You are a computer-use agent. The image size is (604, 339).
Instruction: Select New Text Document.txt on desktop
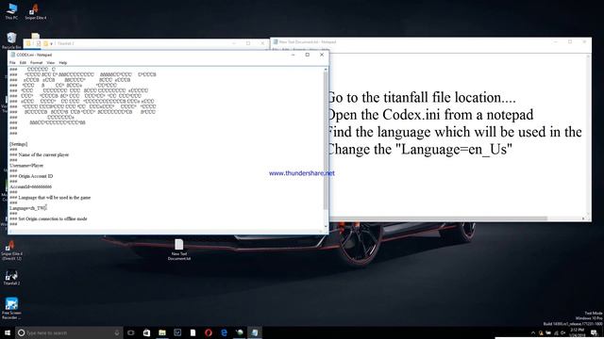179,250
